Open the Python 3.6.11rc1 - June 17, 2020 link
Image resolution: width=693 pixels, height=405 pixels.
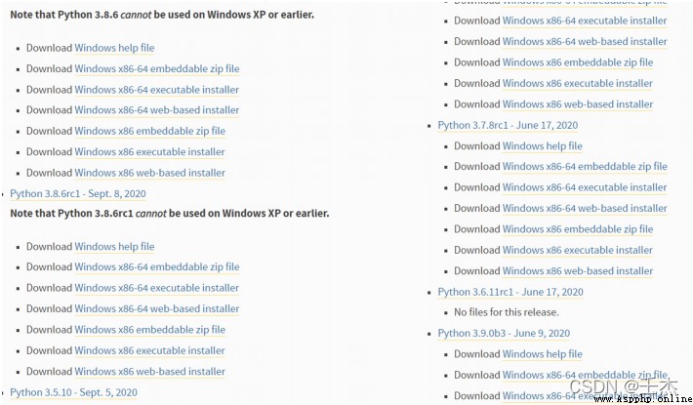(510, 293)
